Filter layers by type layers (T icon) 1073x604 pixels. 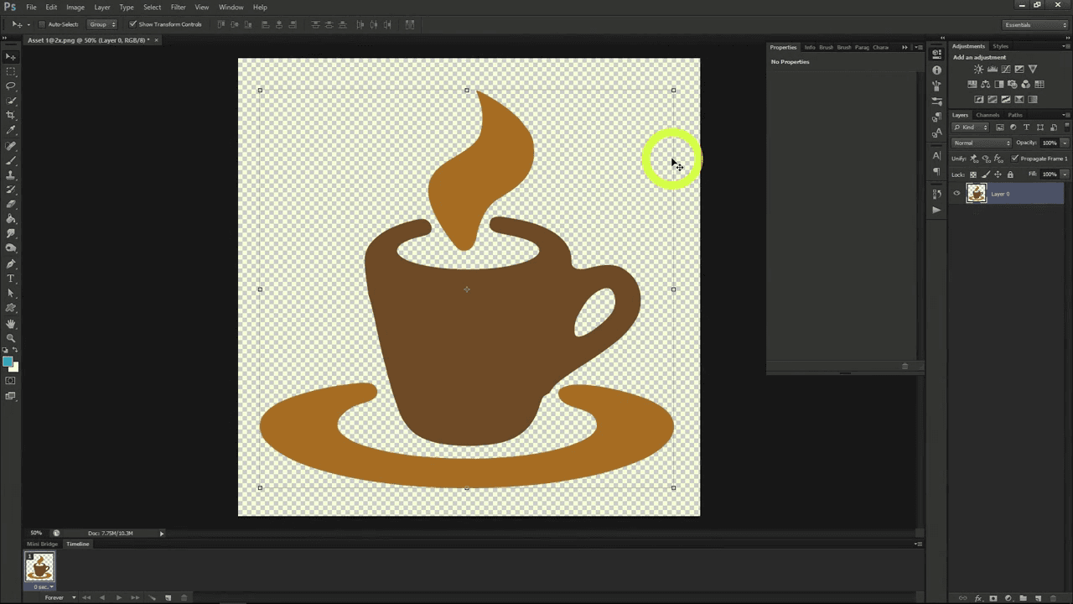pos(1026,128)
